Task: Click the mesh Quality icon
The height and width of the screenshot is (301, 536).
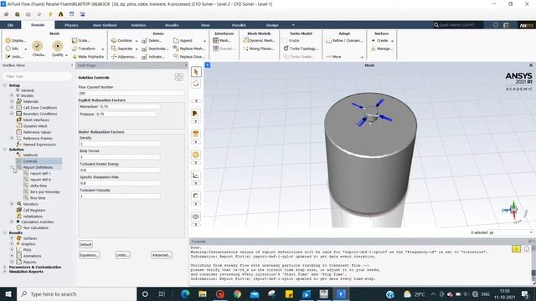Action: [58, 46]
